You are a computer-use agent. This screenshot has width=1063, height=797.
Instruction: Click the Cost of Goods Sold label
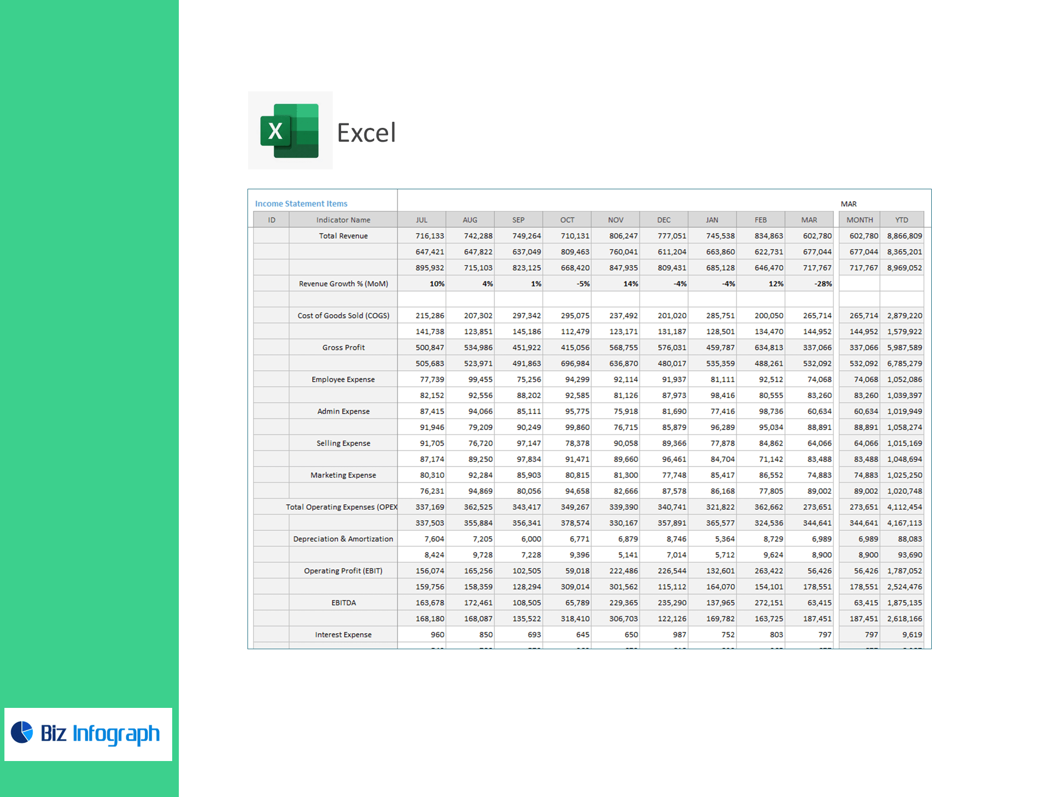pyautogui.click(x=343, y=315)
